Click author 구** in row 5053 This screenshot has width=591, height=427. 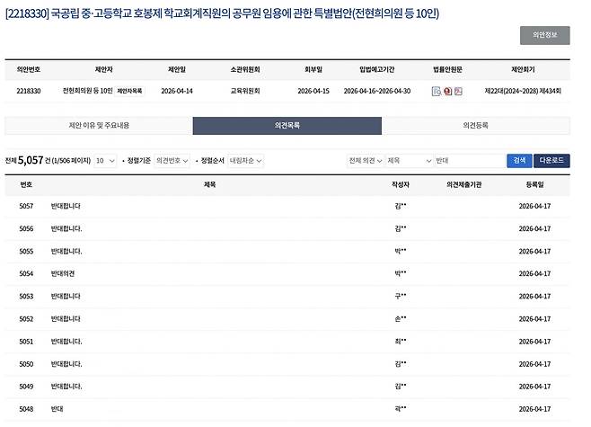401,296
